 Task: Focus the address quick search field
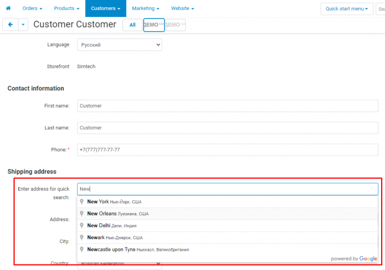228,189
